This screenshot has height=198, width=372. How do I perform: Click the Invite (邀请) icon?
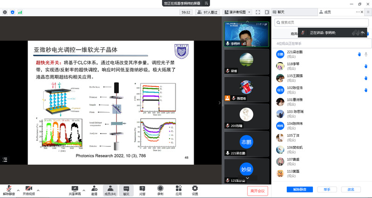pyautogui.click(x=95, y=190)
